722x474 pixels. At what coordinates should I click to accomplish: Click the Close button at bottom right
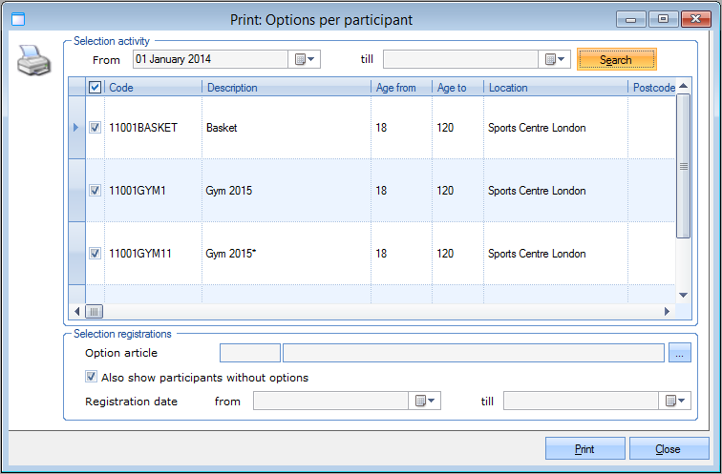[668, 449]
